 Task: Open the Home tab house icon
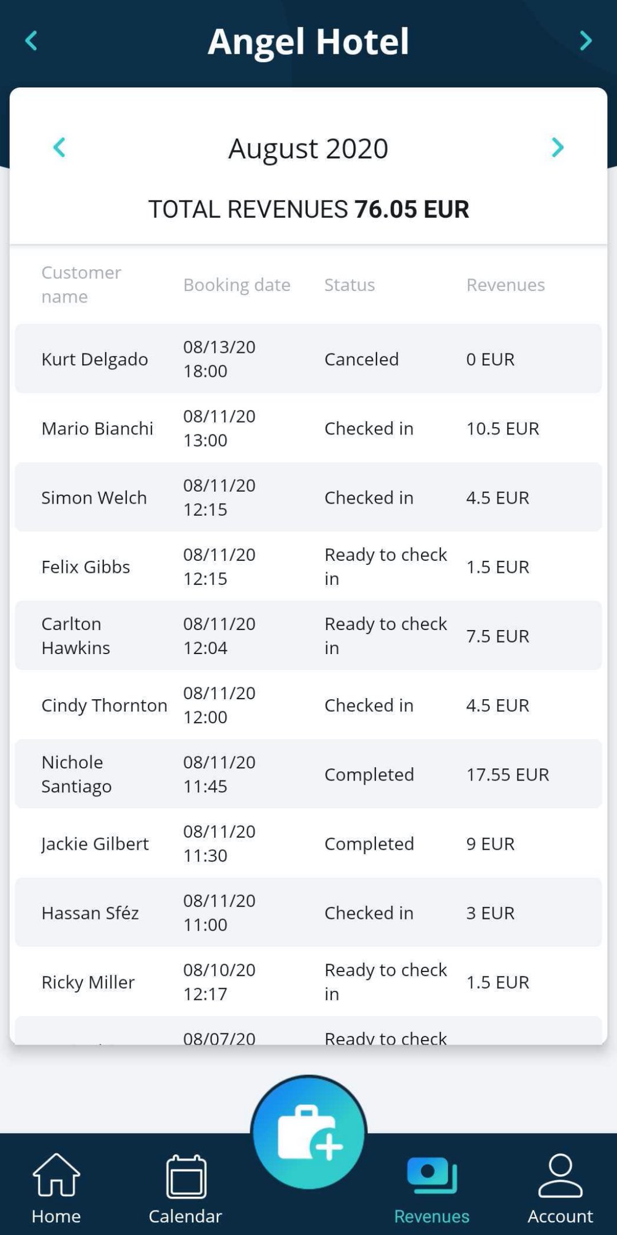click(56, 1175)
